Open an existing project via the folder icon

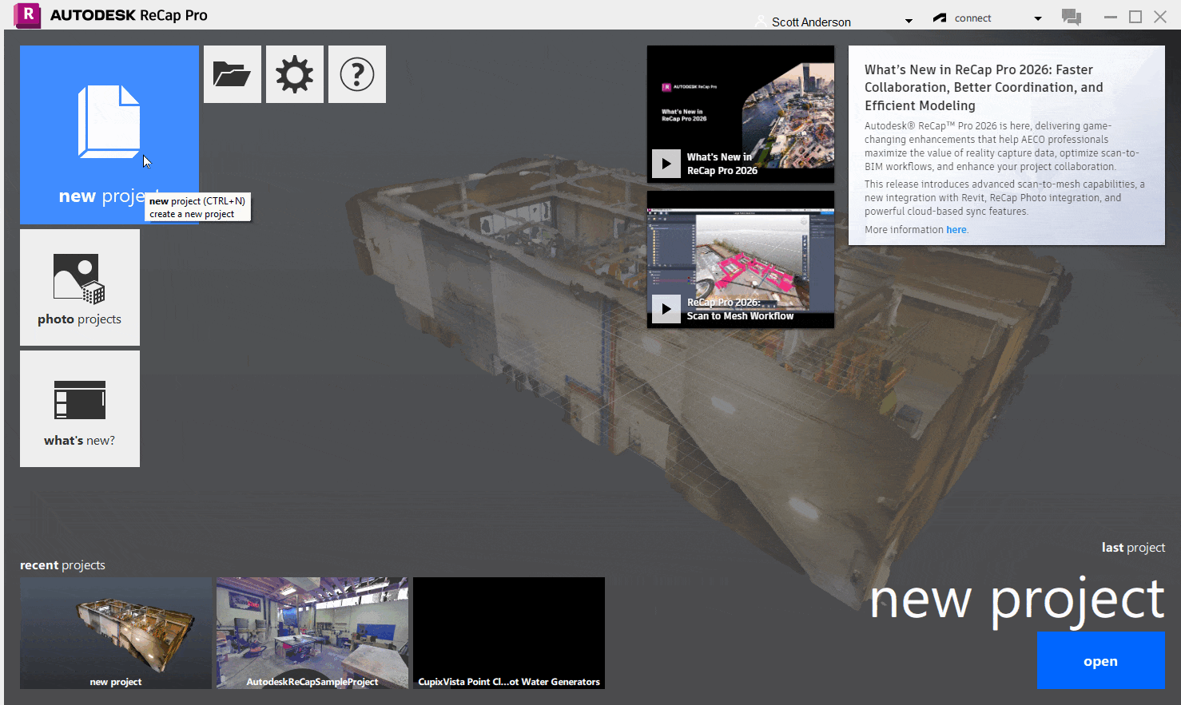click(232, 73)
